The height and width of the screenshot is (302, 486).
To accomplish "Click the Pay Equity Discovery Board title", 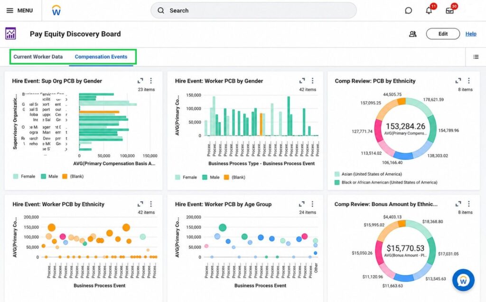I will point(75,34).
